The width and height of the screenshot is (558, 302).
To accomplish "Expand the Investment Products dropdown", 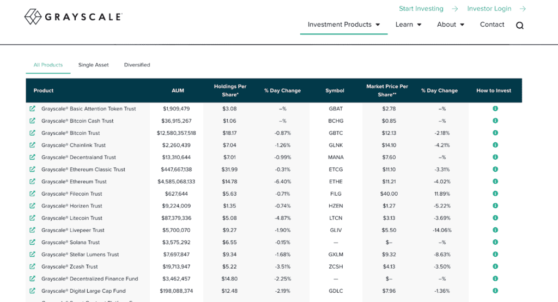I will click(x=344, y=25).
